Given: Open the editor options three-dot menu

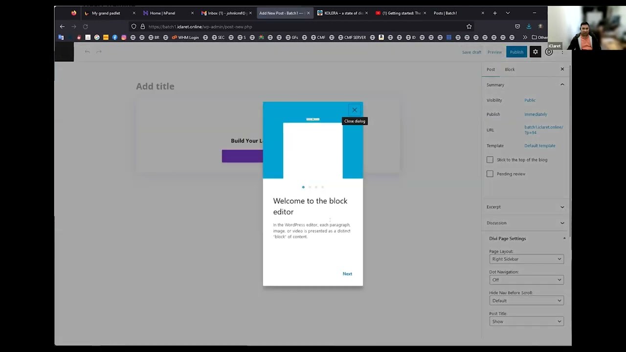Looking at the screenshot, I should point(562,52).
